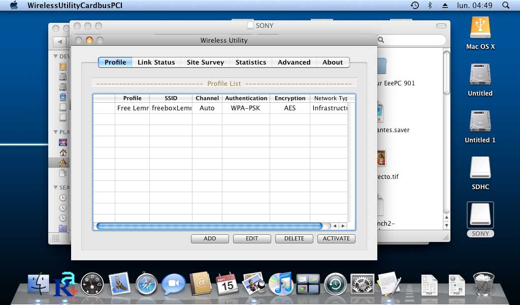Open the Trash in the Dock
The width and height of the screenshot is (520, 305).
pyautogui.click(x=483, y=284)
